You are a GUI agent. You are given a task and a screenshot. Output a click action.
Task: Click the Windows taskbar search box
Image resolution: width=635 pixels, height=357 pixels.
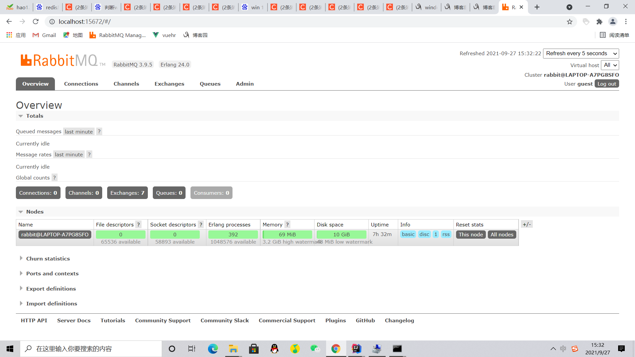[91, 349]
